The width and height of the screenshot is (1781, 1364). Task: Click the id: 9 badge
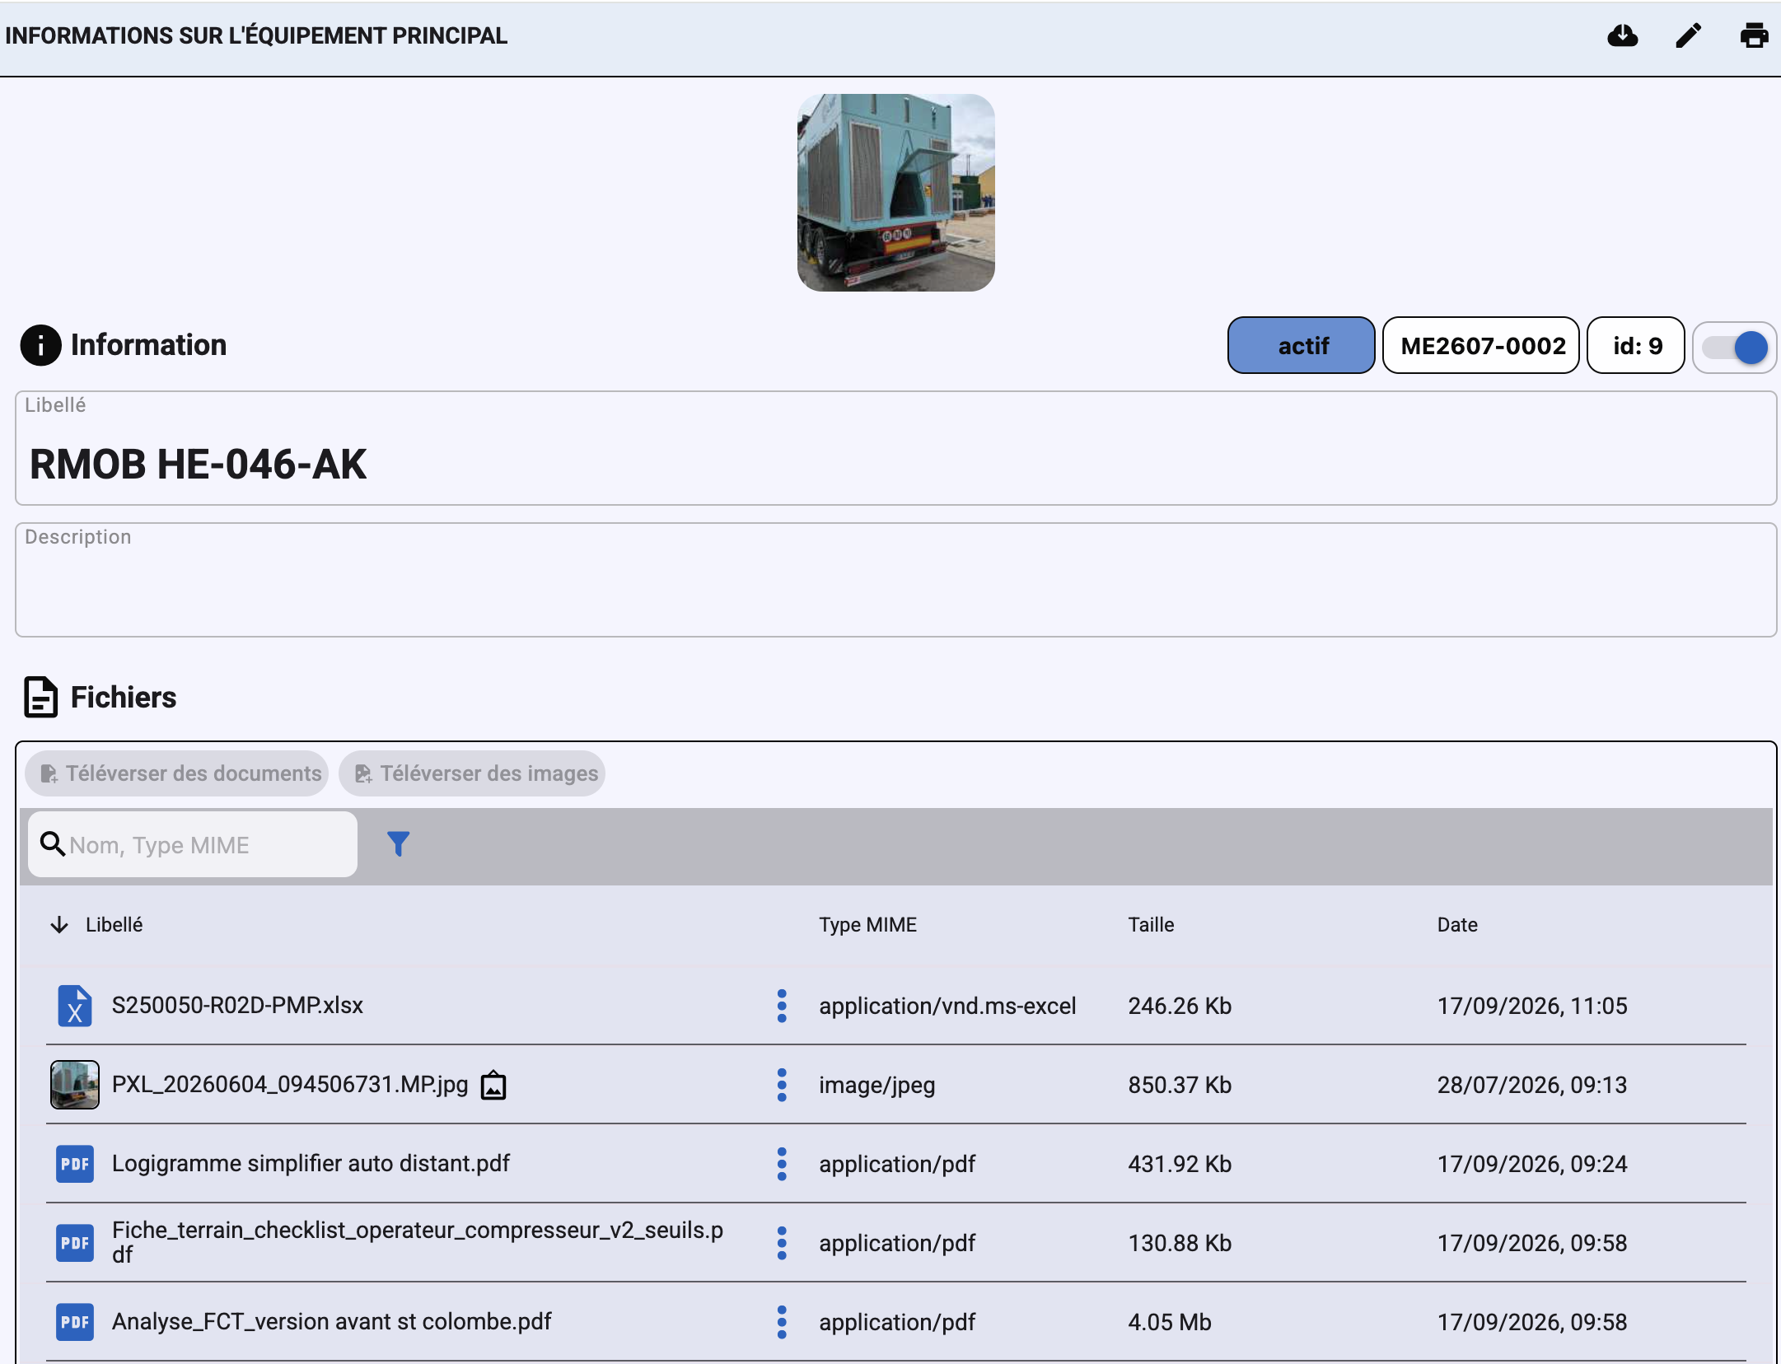(x=1635, y=345)
